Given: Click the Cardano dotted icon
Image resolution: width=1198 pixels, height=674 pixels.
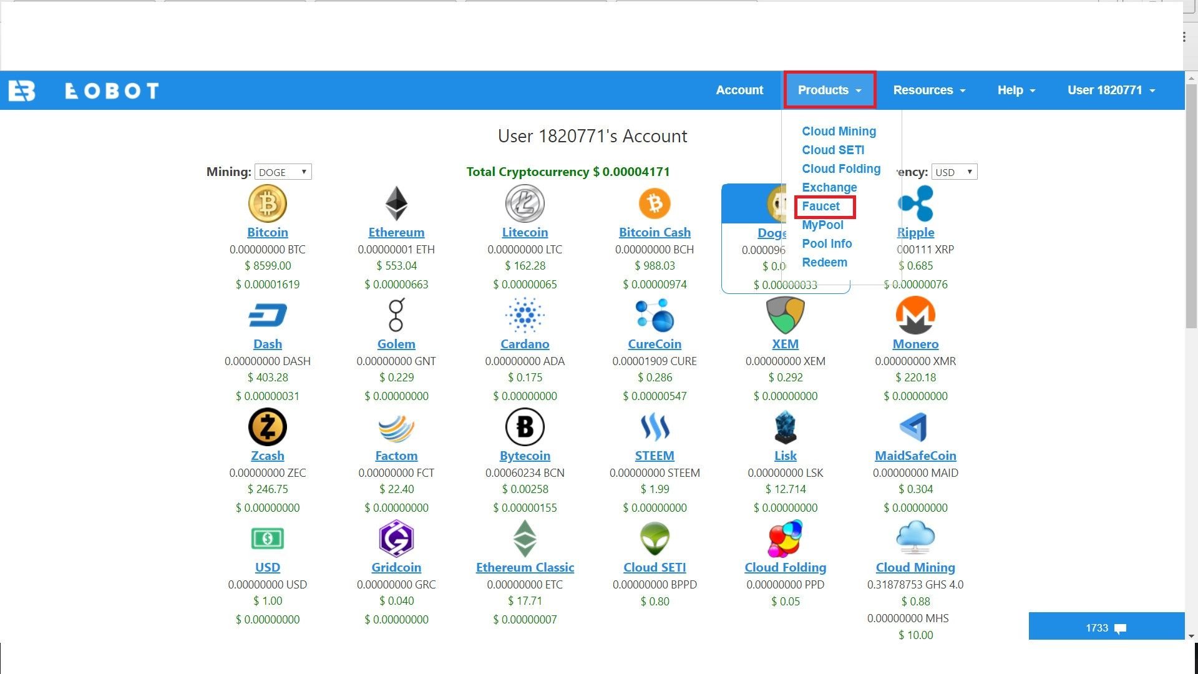Looking at the screenshot, I should (525, 315).
